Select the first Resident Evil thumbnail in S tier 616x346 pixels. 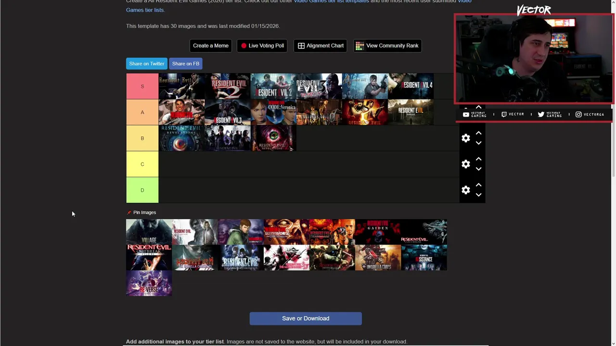pyautogui.click(x=181, y=86)
